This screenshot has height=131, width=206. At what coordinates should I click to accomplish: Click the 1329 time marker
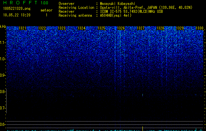pyautogui.click(x=180, y=28)
